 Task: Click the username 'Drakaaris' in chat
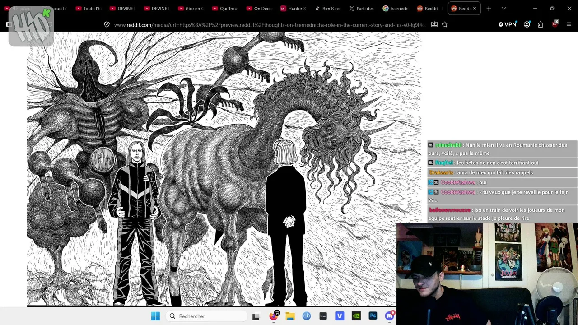[441, 172]
